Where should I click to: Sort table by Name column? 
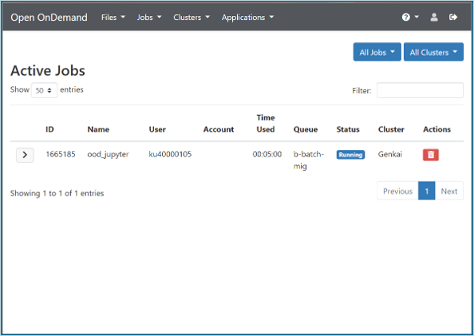pyautogui.click(x=98, y=129)
